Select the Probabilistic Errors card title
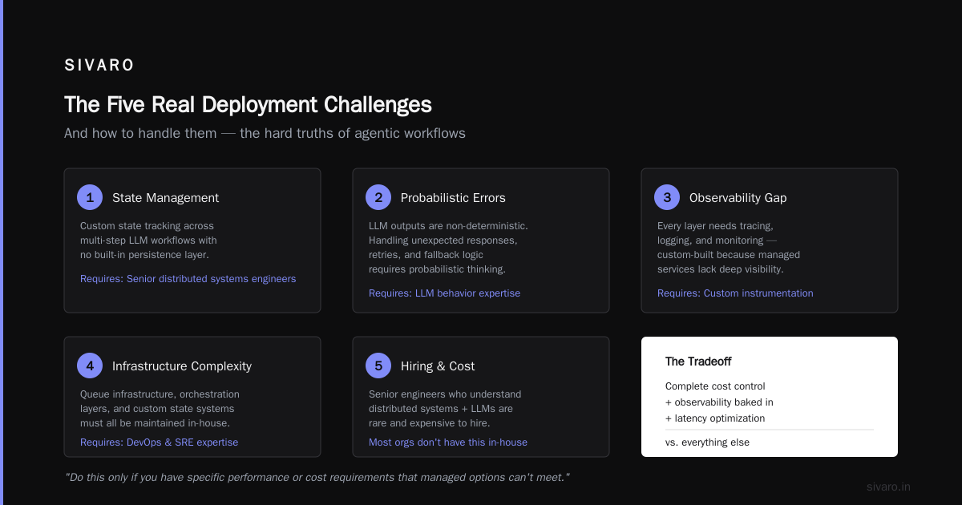Image resolution: width=962 pixels, height=505 pixels. pos(453,198)
